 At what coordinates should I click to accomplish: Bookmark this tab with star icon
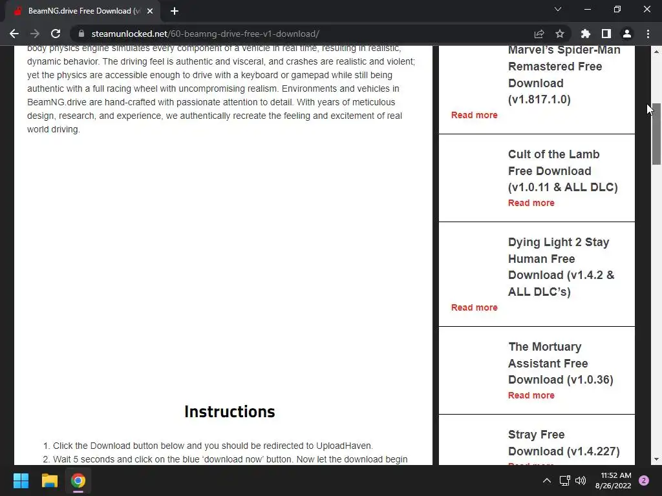pyautogui.click(x=560, y=34)
